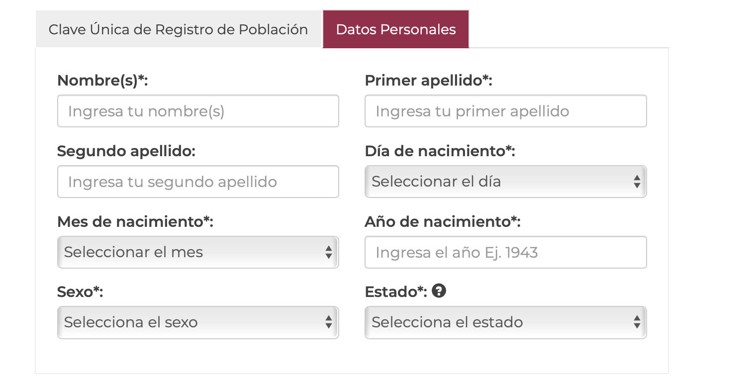Click the segundo apellido text box
The height and width of the screenshot is (392, 756).
coord(198,182)
